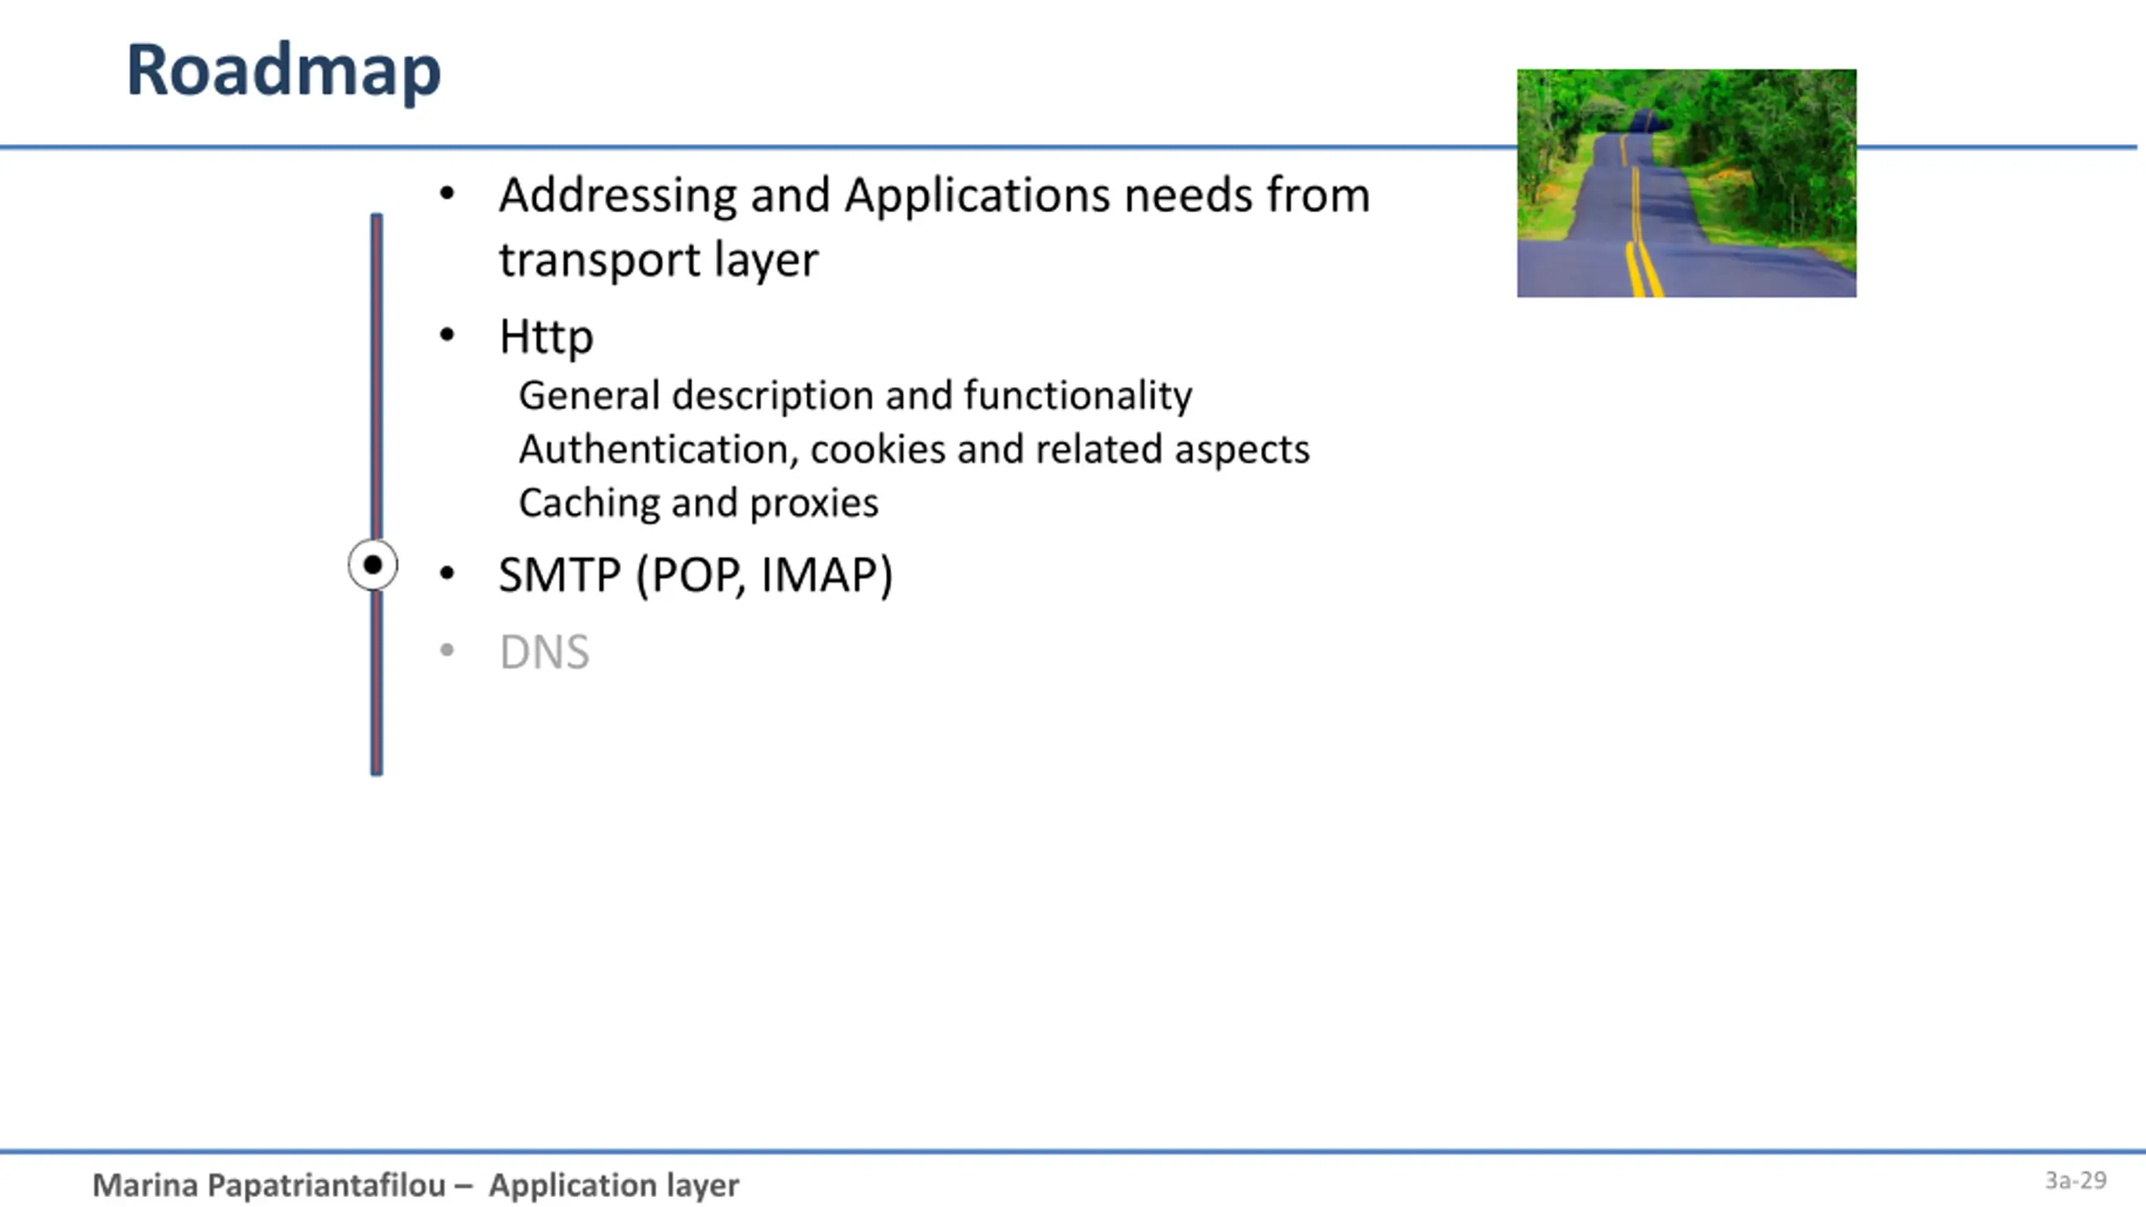Click the vertical roadmap progress bar

click(376, 495)
